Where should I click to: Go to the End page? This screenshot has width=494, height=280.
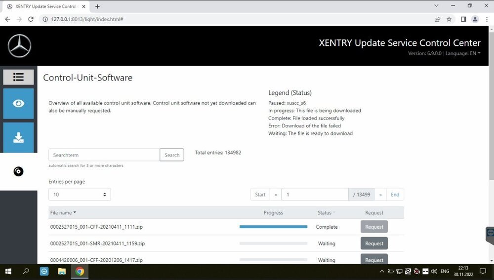point(395,195)
